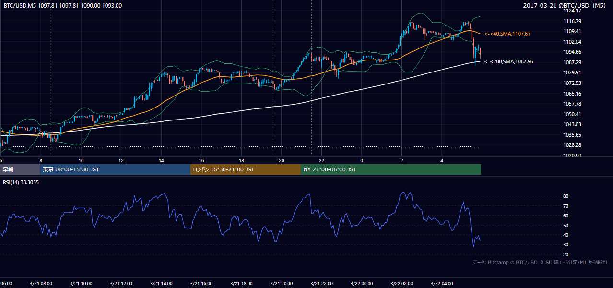The width and height of the screenshot is (613, 288).
Task: Click price axis label 1109.41
Action: pyautogui.click(x=572, y=31)
